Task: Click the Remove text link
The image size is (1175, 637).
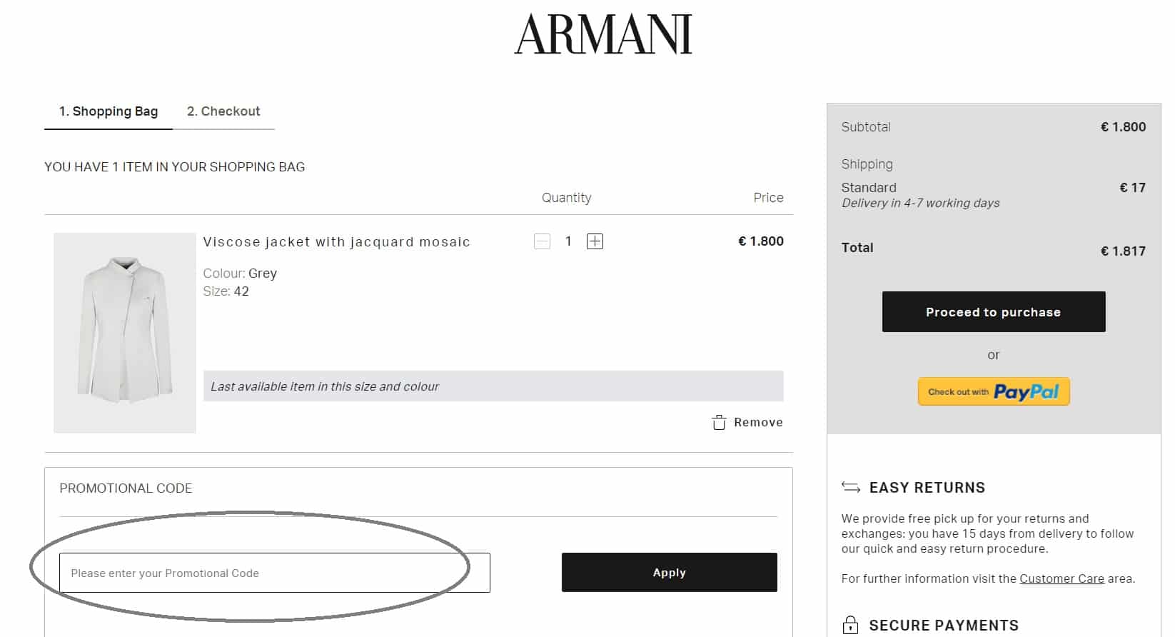Action: [759, 421]
